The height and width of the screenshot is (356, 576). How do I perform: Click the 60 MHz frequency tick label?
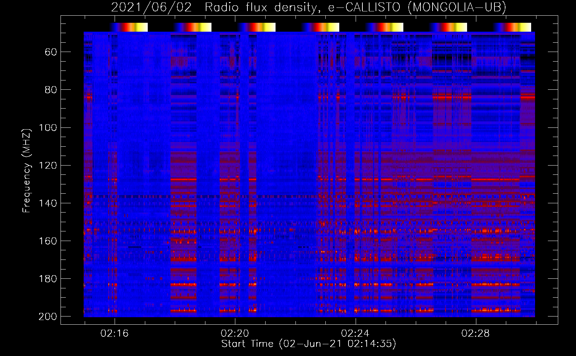(51, 52)
